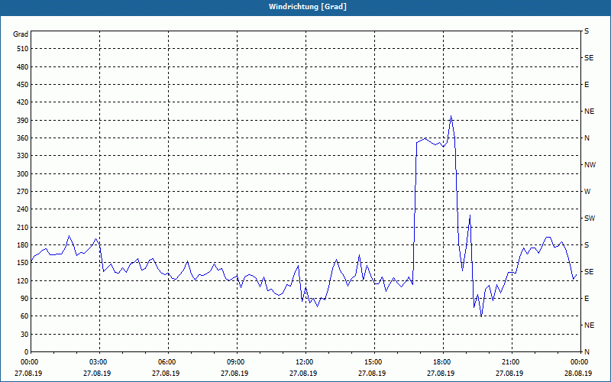Select the SE compass label at 480 level
The height and width of the screenshot is (382, 611).
click(x=589, y=58)
